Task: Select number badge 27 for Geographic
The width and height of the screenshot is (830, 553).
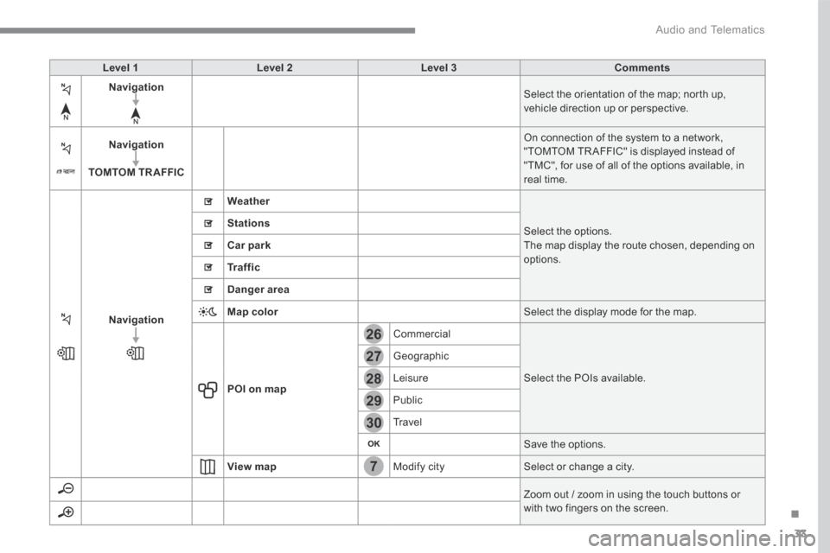Action: (373, 357)
